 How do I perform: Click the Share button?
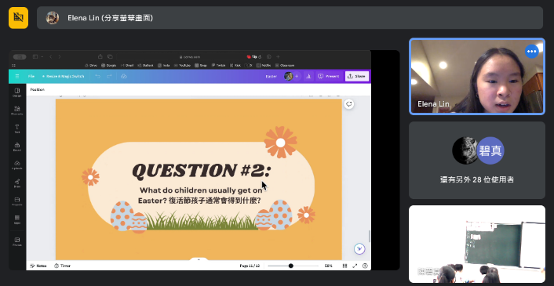click(357, 76)
